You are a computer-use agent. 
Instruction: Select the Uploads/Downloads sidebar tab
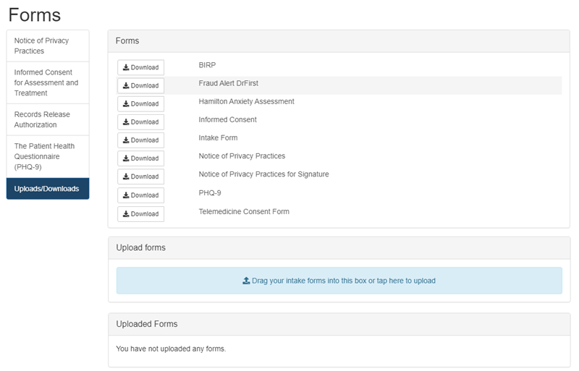pyautogui.click(x=48, y=189)
